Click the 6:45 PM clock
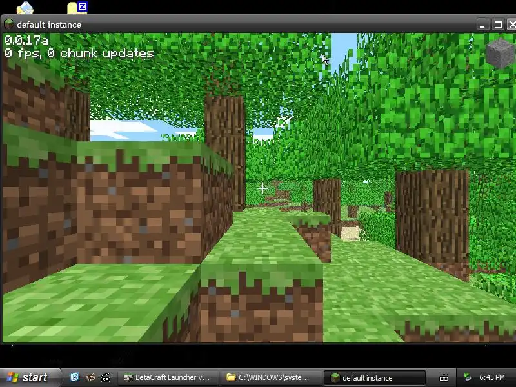Image resolution: width=516 pixels, height=387 pixels. click(x=491, y=377)
